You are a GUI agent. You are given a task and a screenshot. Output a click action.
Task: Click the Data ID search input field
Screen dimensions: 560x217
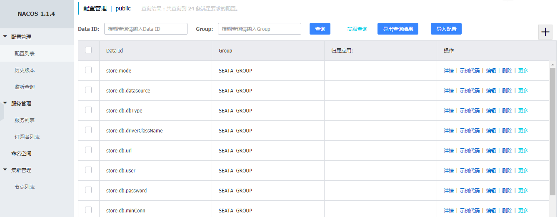[145, 29]
